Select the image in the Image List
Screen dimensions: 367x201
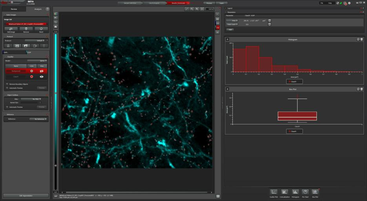click(26, 24)
